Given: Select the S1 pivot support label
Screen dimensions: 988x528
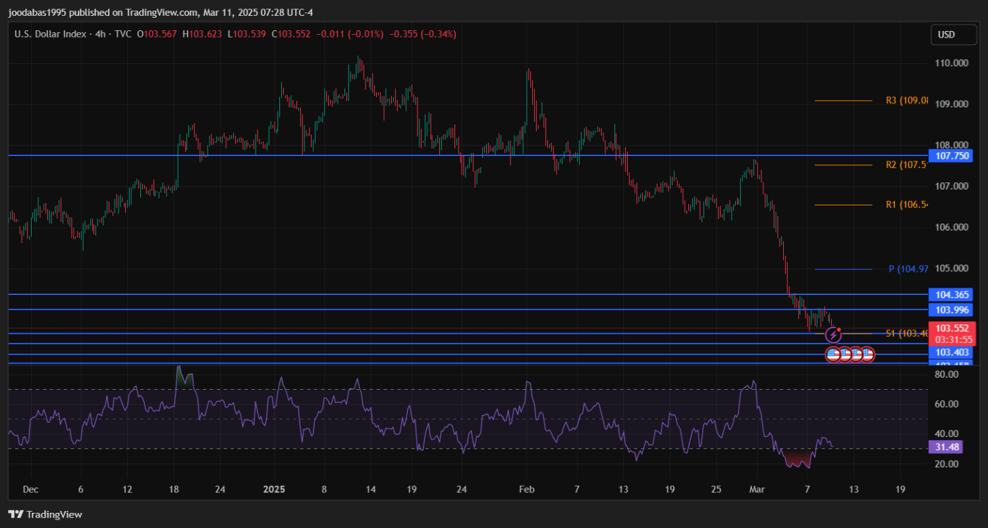Looking at the screenshot, I should pyautogui.click(x=906, y=334).
